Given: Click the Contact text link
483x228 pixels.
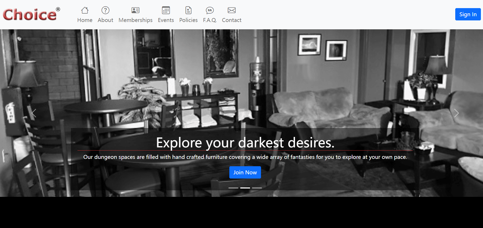Looking at the screenshot, I should tap(232, 20).
